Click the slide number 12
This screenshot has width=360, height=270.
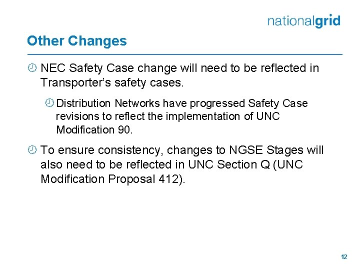[x=344, y=256]
